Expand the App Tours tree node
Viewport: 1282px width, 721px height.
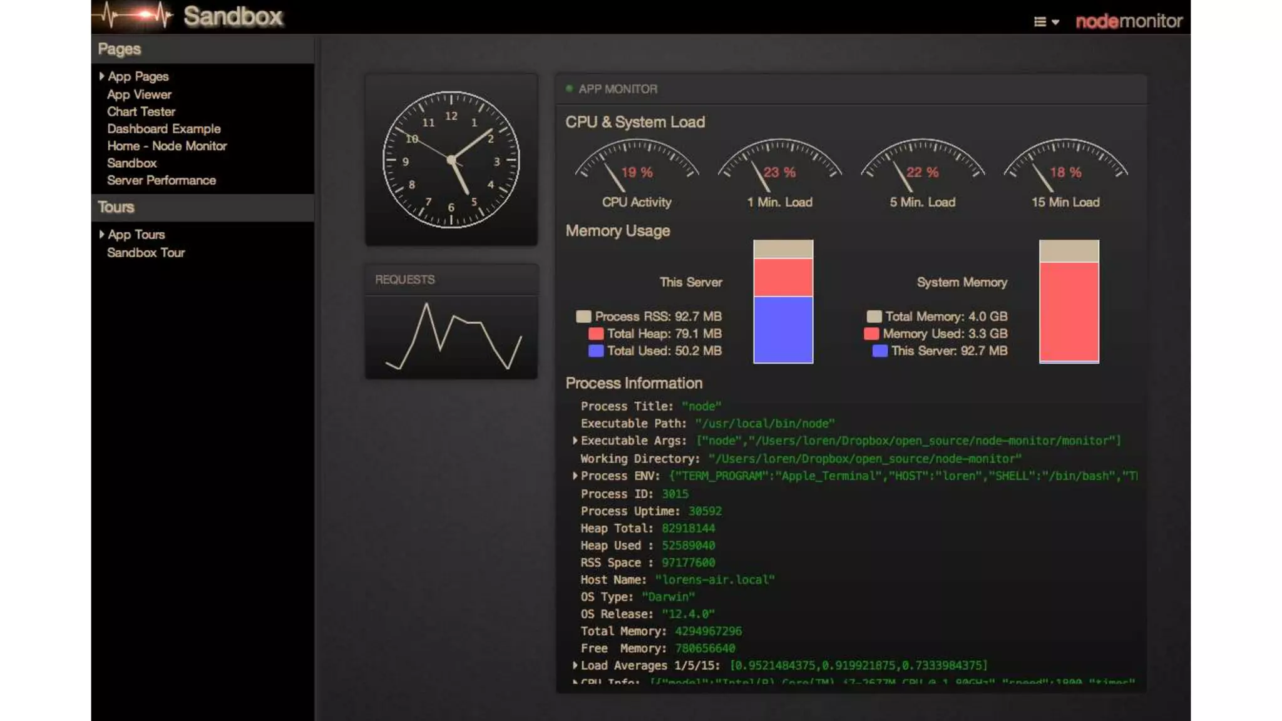[x=101, y=235]
